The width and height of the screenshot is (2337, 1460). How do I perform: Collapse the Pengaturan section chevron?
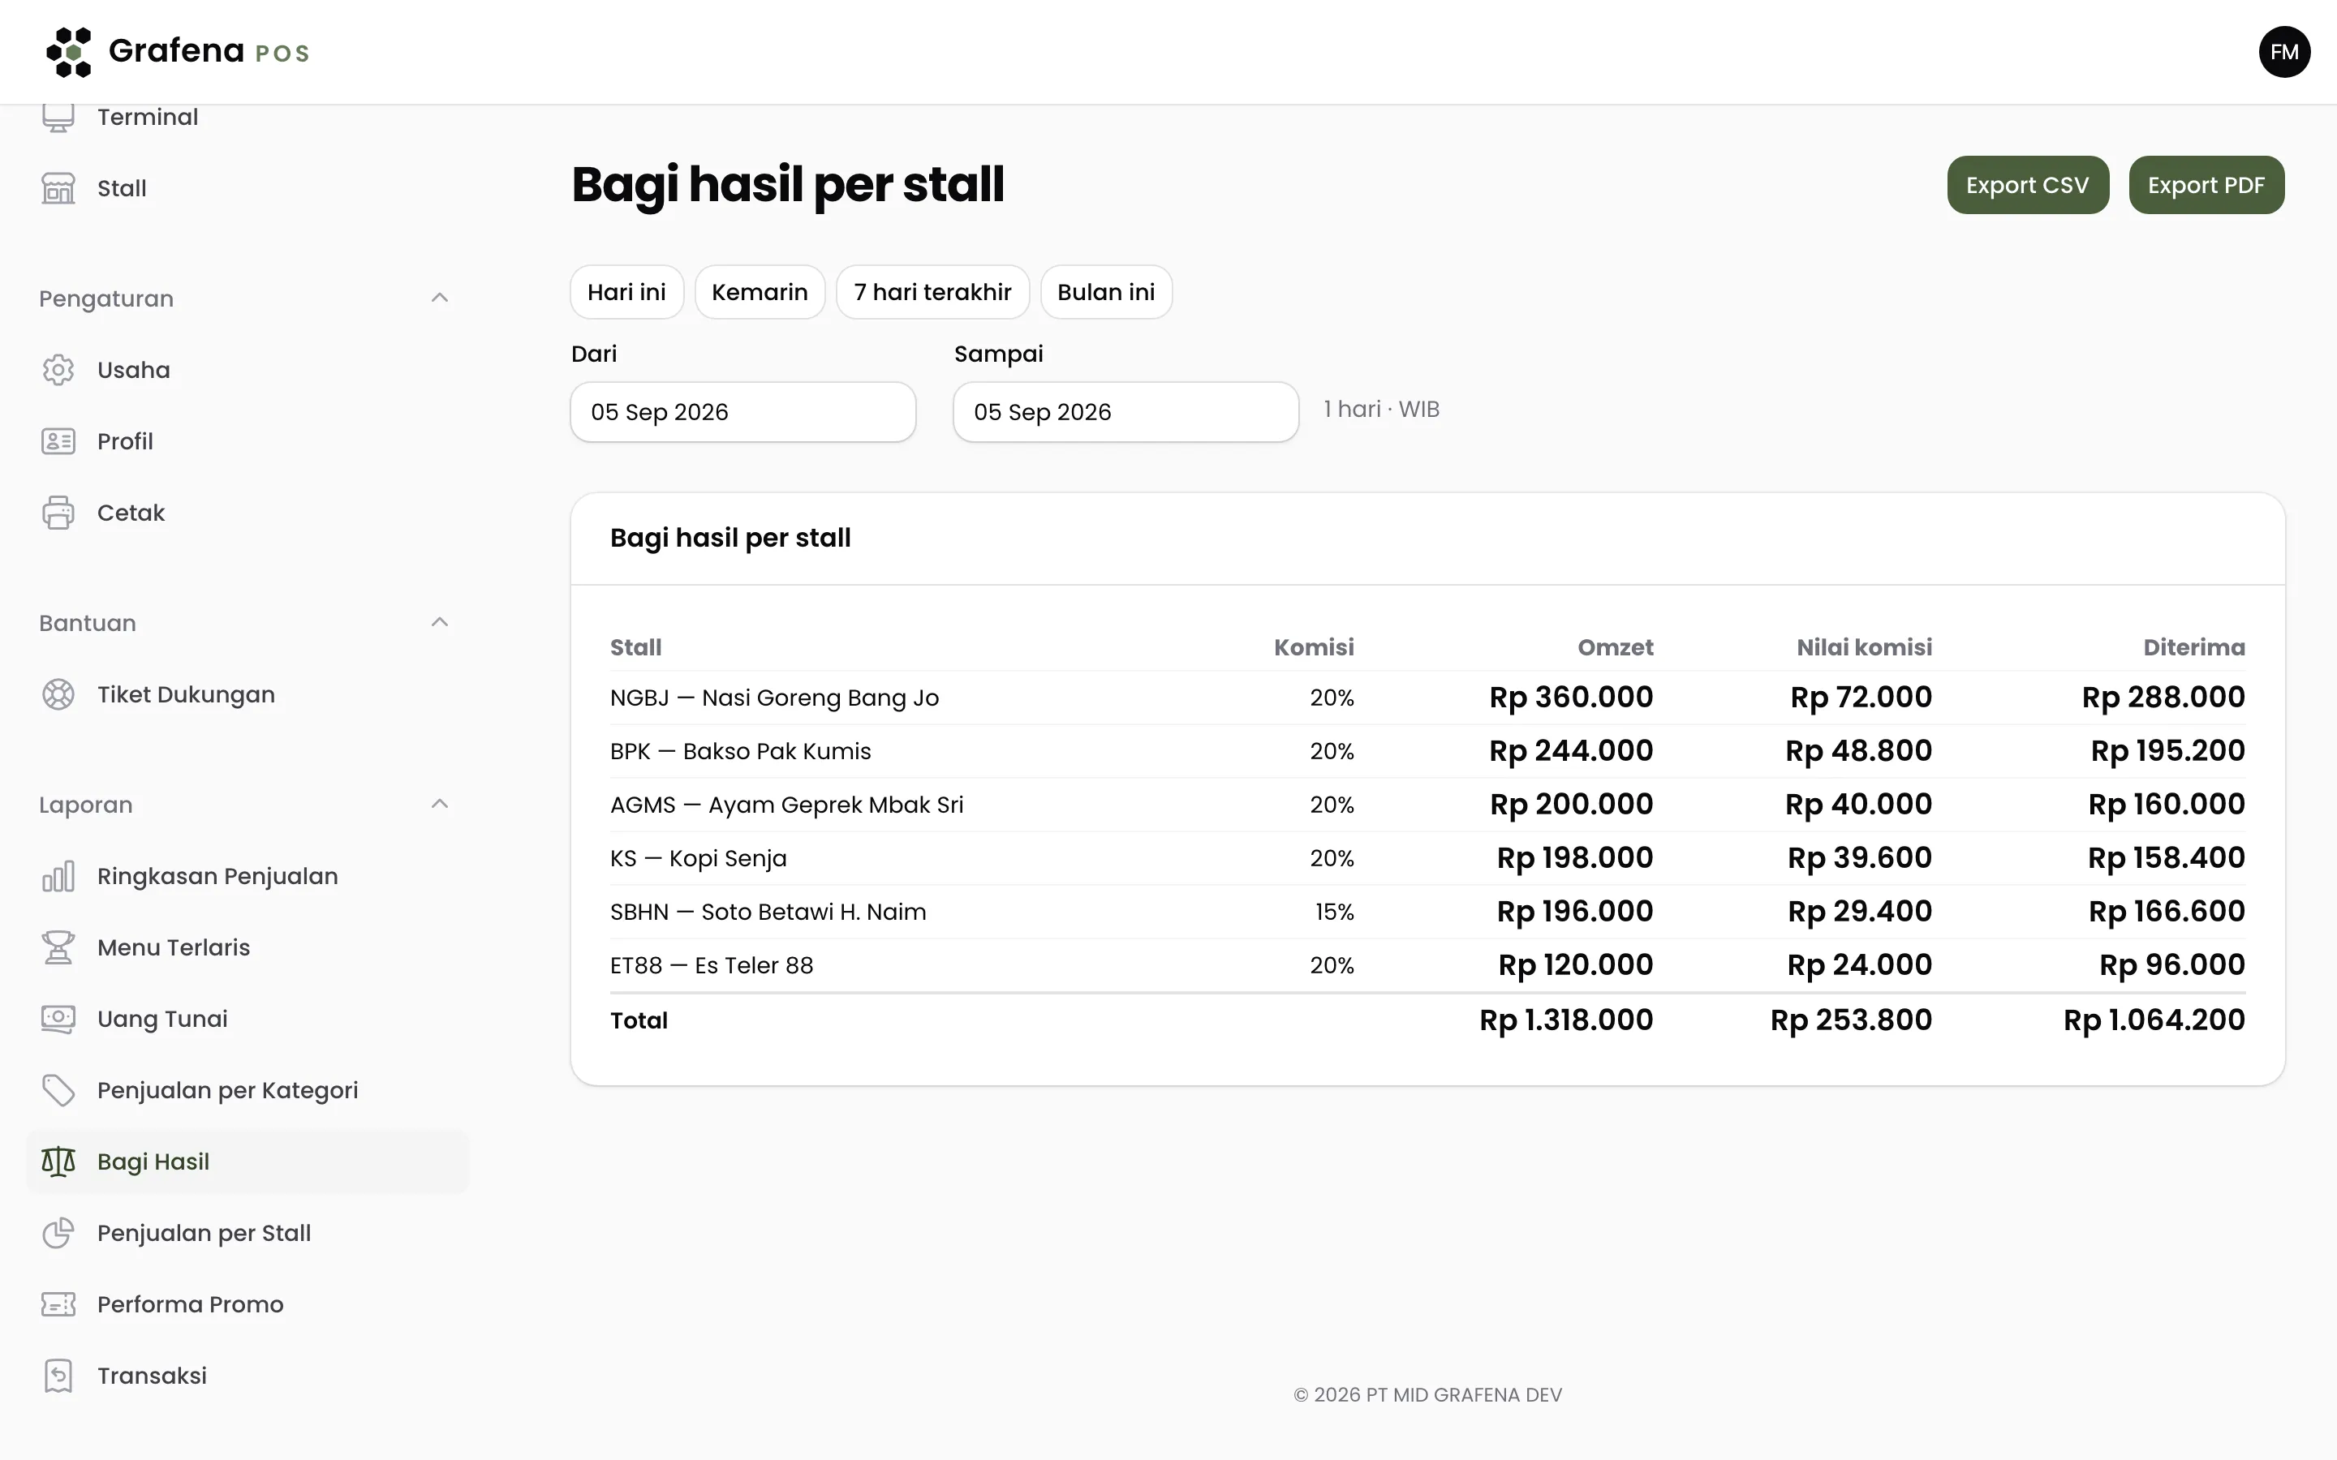pyautogui.click(x=439, y=298)
